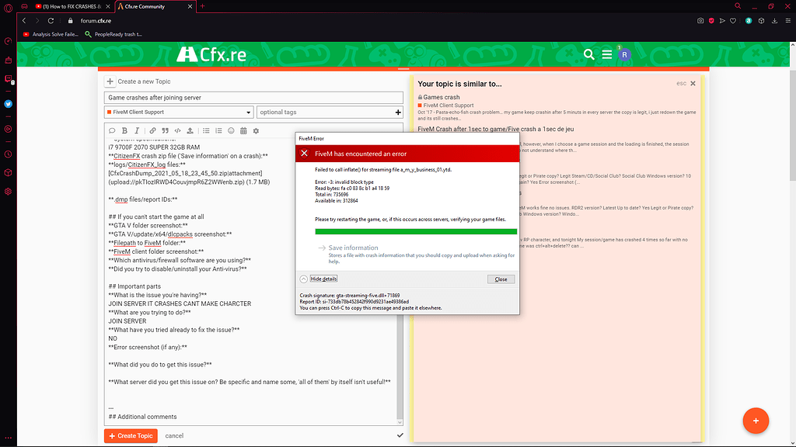This screenshot has width=796, height=447.
Task: Open the editor options gear icon
Action: [x=256, y=130]
